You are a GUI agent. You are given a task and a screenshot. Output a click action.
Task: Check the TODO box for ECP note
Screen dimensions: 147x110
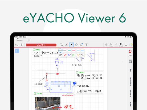click(34, 50)
